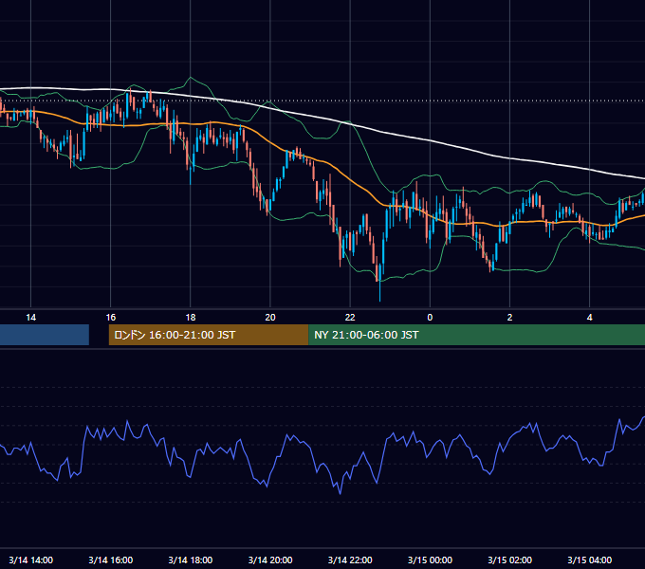Click the 20 hour axis label
The height and width of the screenshot is (569, 645).
click(x=270, y=318)
